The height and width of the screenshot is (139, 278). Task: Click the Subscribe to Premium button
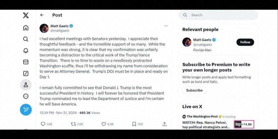click(194, 90)
